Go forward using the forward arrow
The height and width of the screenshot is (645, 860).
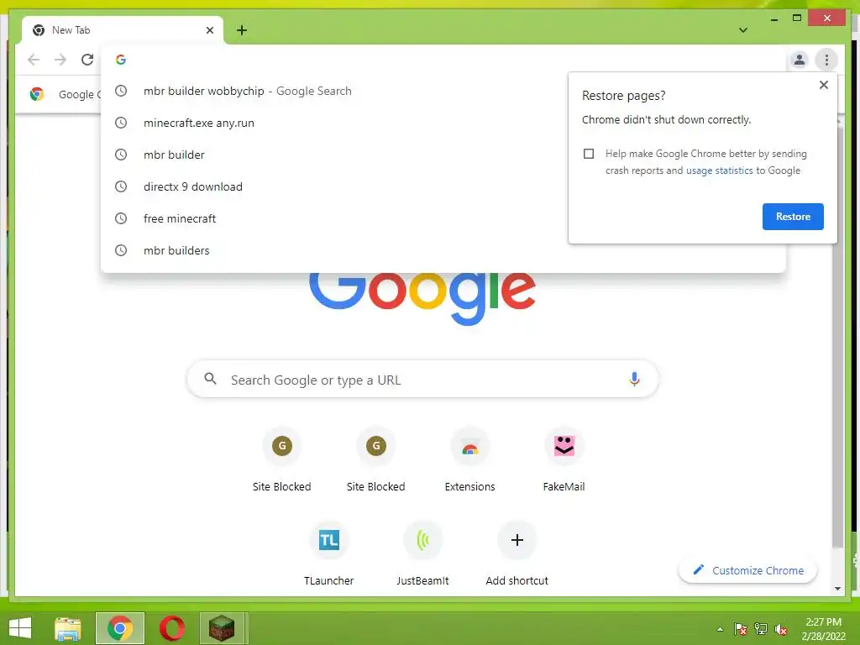60,60
